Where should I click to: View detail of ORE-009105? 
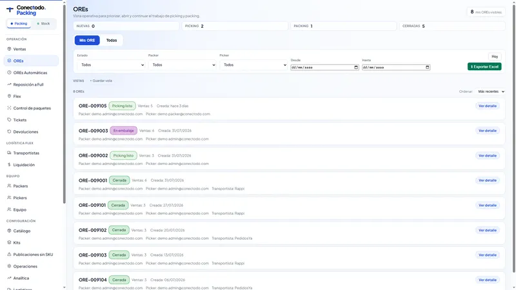[488, 106]
